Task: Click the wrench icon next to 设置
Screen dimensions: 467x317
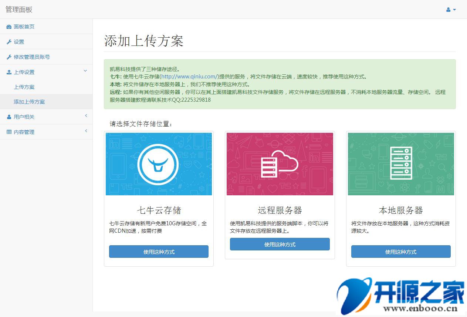Action: 9,42
